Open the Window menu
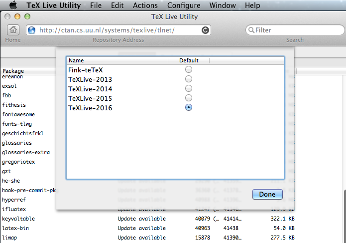 click(223, 5)
